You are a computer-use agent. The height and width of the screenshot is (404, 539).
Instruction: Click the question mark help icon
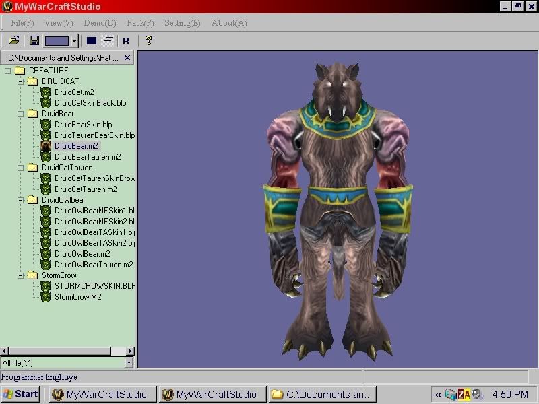coord(148,40)
